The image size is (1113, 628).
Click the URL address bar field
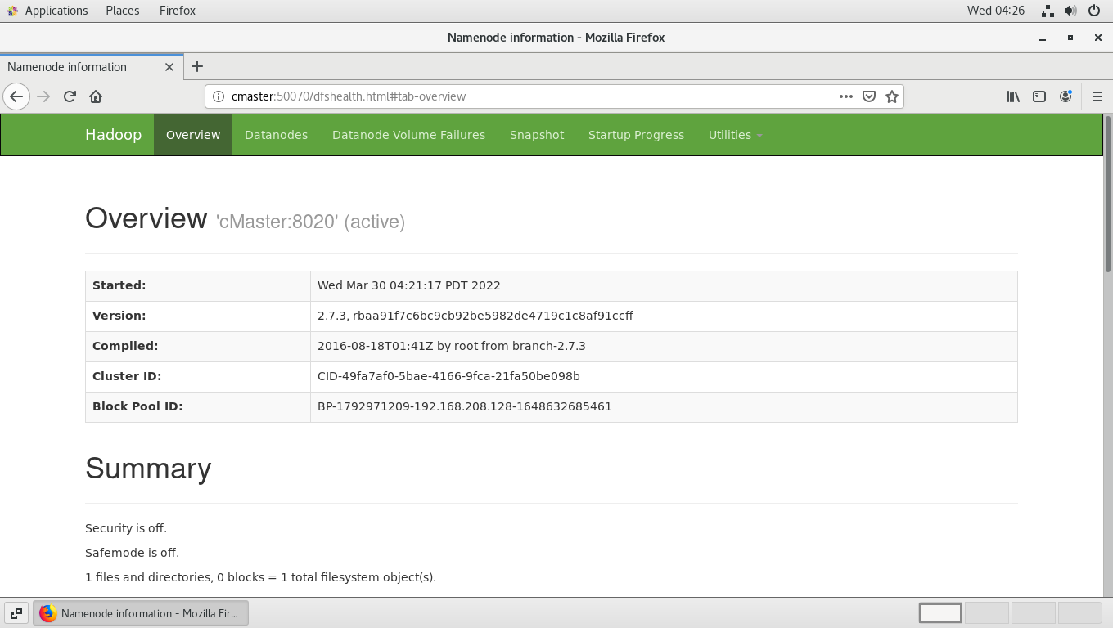pyautogui.click(x=524, y=96)
